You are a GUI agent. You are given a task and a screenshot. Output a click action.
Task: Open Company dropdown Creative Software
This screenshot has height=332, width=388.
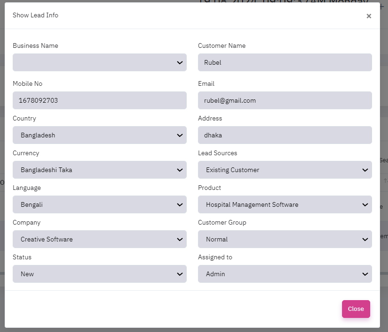(x=99, y=239)
